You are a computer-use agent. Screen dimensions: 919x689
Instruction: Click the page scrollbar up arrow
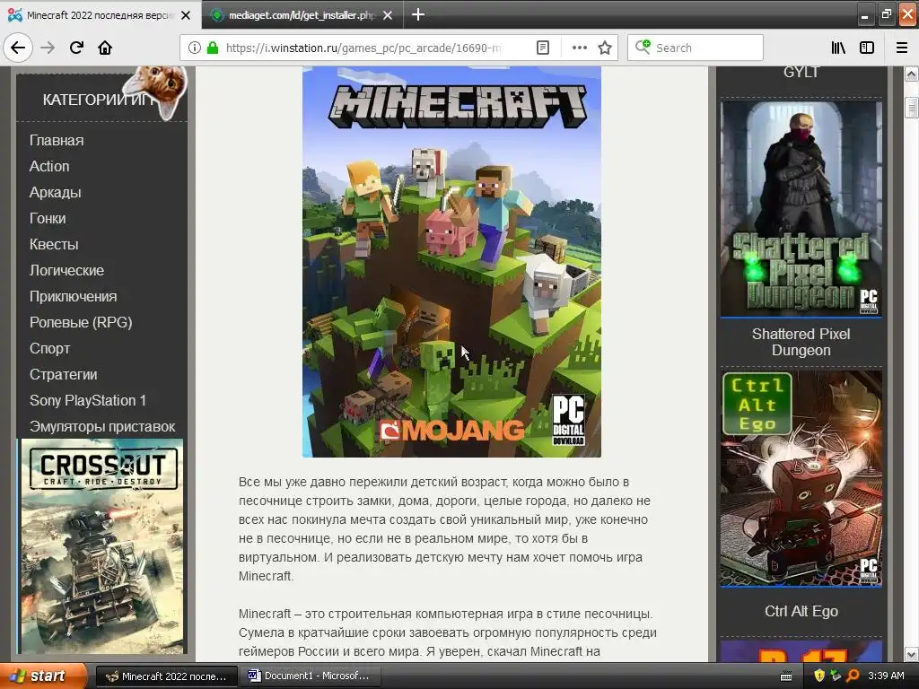[x=911, y=74]
